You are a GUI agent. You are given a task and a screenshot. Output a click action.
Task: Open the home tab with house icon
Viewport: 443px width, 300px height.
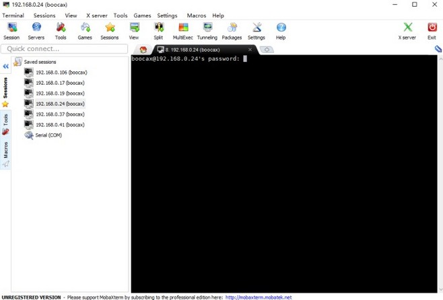tap(143, 50)
